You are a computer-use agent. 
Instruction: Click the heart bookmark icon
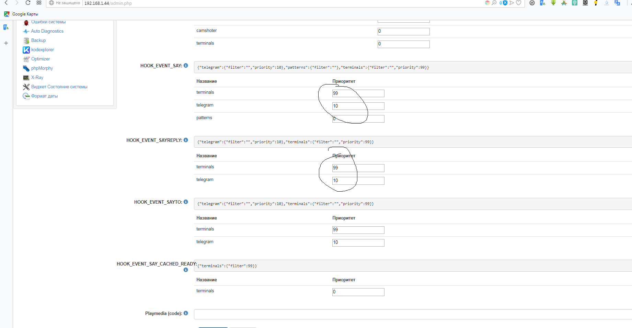[519, 3]
